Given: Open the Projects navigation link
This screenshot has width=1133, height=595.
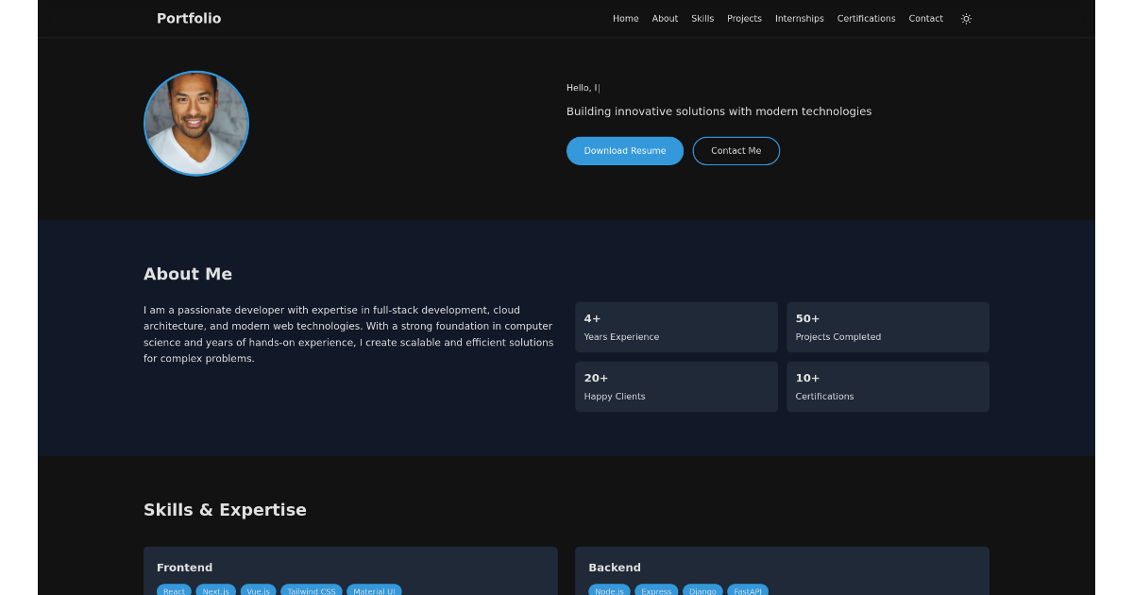Looking at the screenshot, I should point(744,18).
